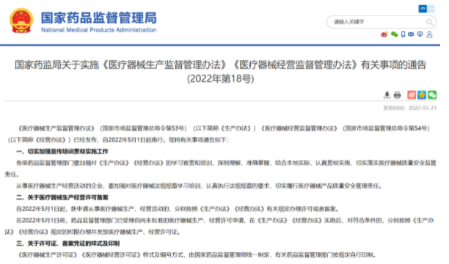The width and height of the screenshot is (449, 264).
Task: Switch language to Chinese (中)
Action: pyautogui.click(x=423, y=9)
